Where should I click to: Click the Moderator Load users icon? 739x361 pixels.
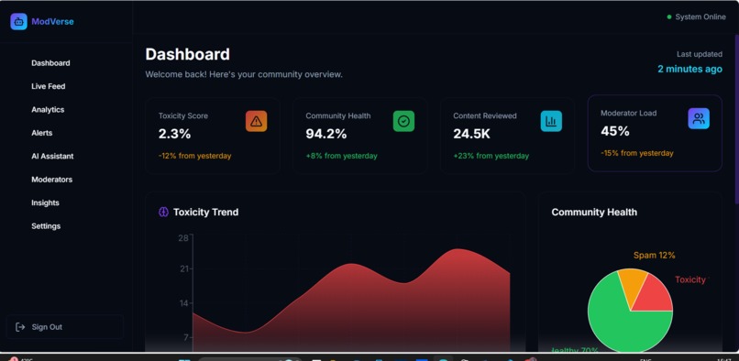(699, 119)
